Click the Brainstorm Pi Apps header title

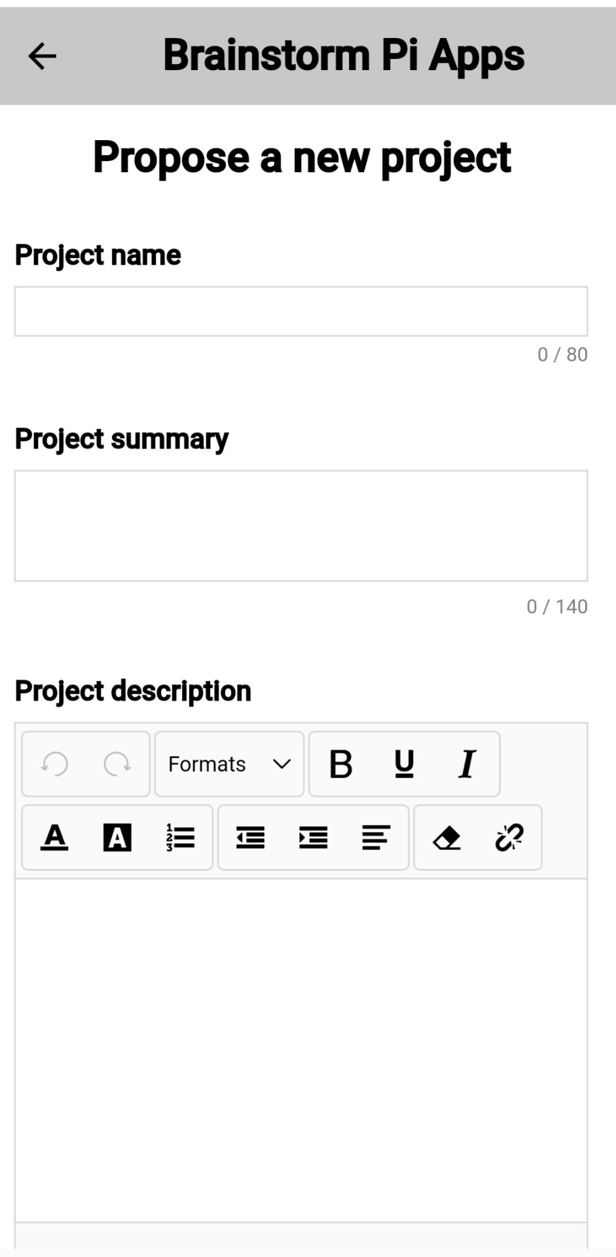pyautogui.click(x=344, y=56)
